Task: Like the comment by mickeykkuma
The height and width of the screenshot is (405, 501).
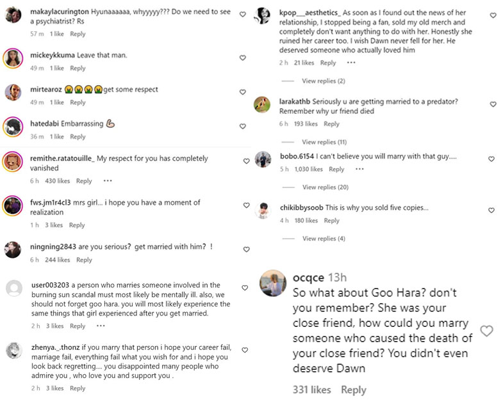Action: [x=242, y=58]
